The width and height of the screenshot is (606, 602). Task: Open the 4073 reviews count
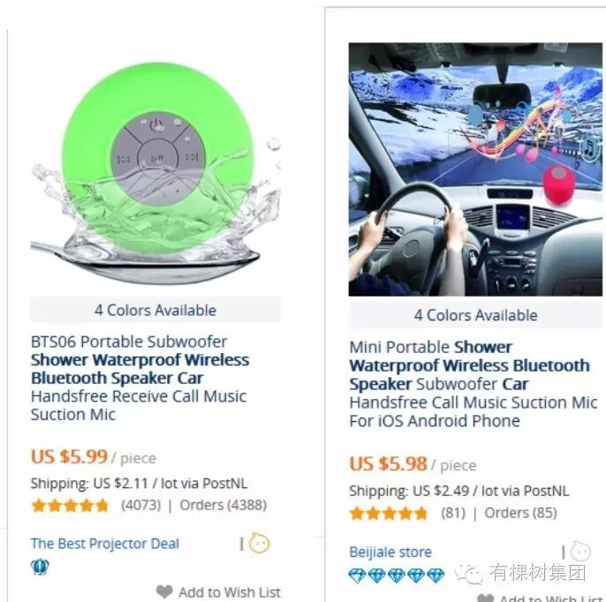(141, 505)
